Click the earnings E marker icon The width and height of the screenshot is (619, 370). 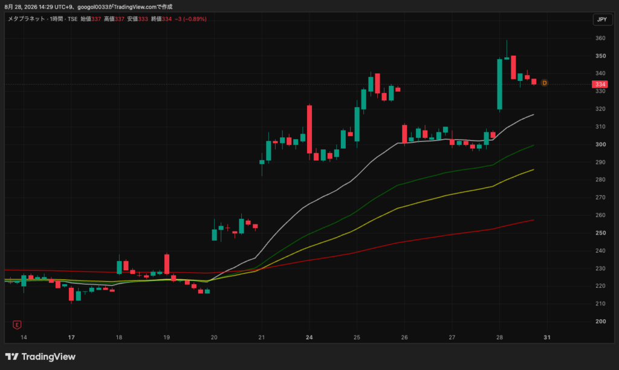pyautogui.click(x=17, y=325)
